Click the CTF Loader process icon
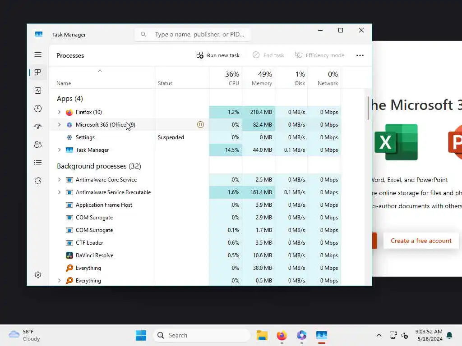This screenshot has height=346, width=462. 69,243
